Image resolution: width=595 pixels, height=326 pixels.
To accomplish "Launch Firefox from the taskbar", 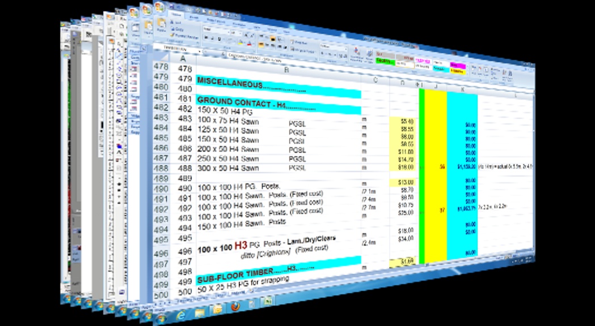I will tap(235, 306).
